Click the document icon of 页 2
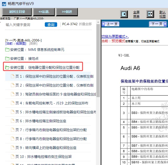The width and height of the screenshot is (168, 165). point(13,85)
